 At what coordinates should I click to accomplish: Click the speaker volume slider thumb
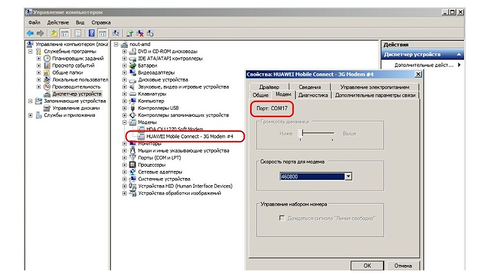point(301,134)
